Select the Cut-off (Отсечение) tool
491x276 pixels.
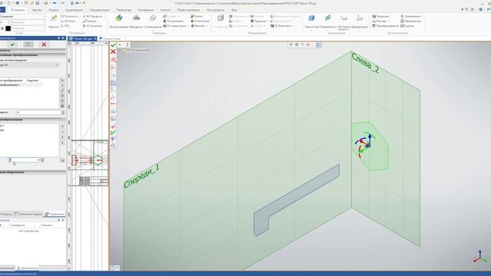(153, 21)
